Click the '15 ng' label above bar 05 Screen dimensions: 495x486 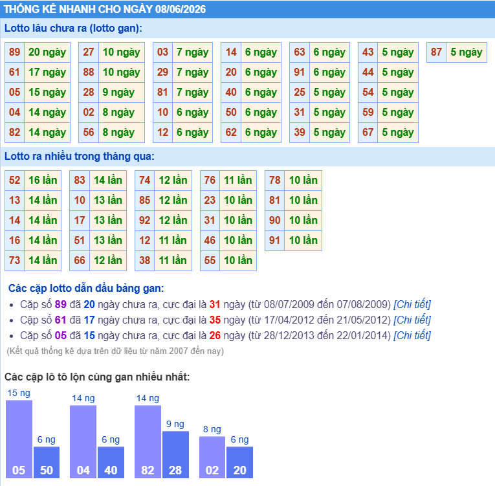pos(19,393)
